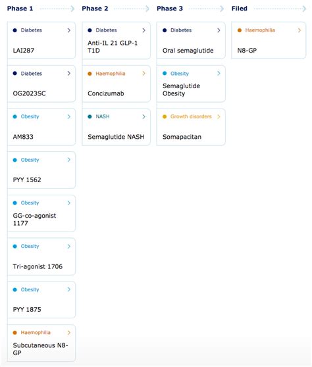Image resolution: width=312 pixels, height=367 pixels.
Task: Click chevron on Tri-agonist 1706 card
Action: 69,247
